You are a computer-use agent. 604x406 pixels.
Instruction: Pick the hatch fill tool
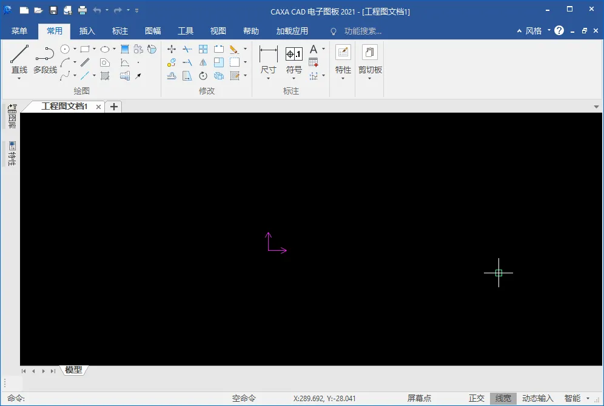click(x=105, y=76)
